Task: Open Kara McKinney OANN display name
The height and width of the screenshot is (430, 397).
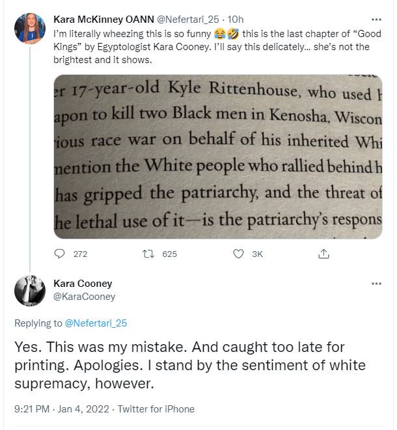Action: point(103,20)
